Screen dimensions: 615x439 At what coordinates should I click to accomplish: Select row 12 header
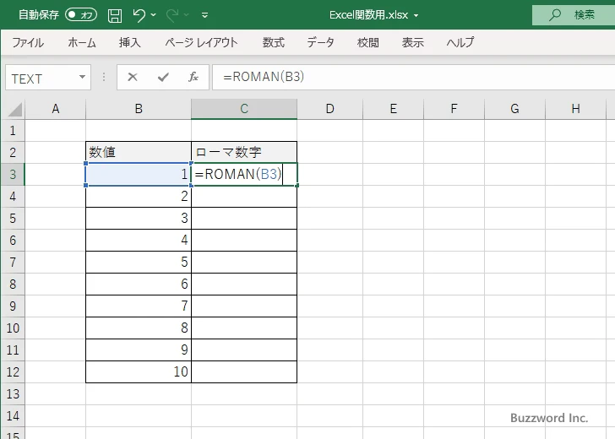pyautogui.click(x=13, y=371)
